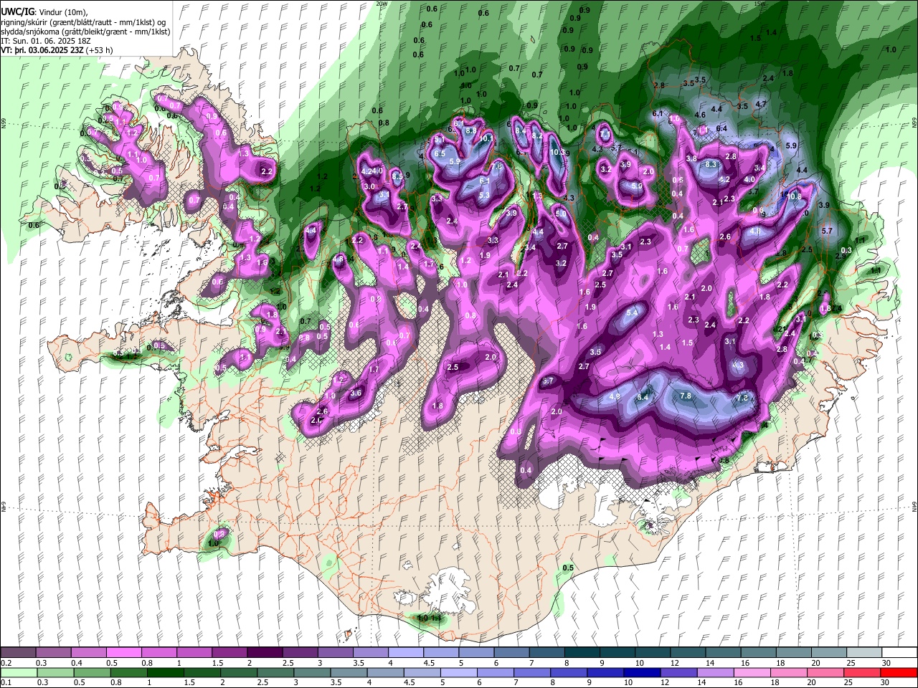
Task: Click the 'IT: Sun. 01. 06. 2025 18Z' line
Action: [44, 42]
